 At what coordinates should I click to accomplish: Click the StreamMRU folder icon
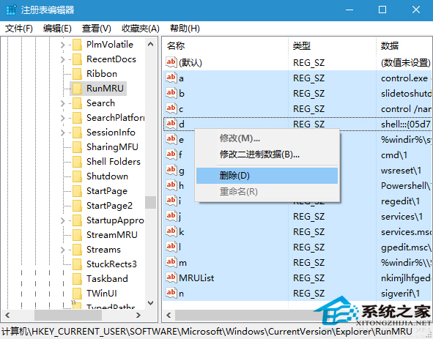click(77, 234)
